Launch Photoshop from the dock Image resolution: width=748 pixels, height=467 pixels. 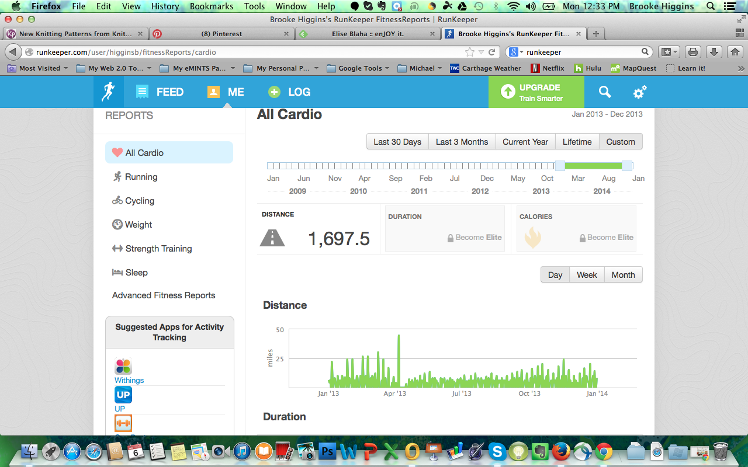point(327,451)
